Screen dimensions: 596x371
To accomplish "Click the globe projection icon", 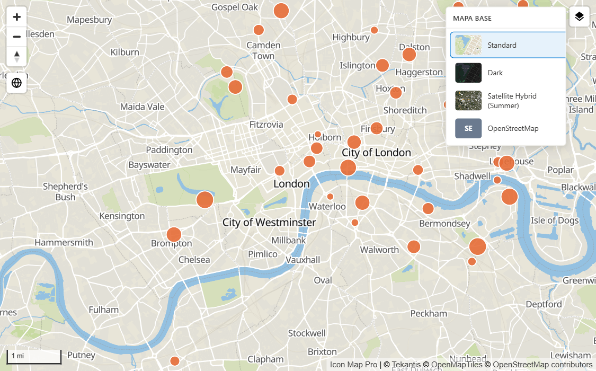I will click(x=17, y=83).
